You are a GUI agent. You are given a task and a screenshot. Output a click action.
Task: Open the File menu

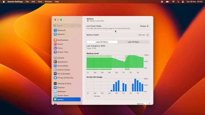pyautogui.click(x=27, y=2)
